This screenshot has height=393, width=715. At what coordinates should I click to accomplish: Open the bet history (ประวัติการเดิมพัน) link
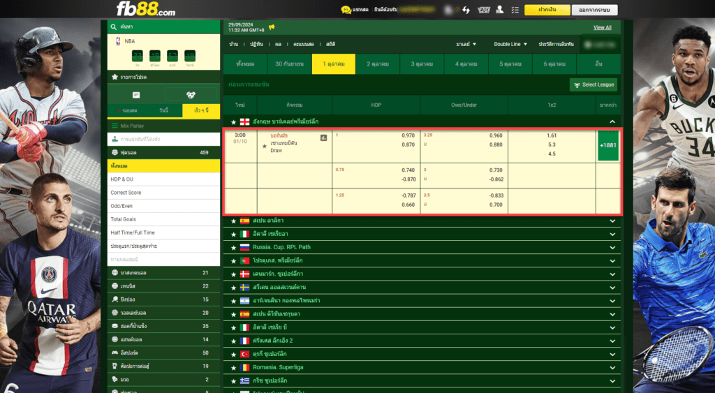[x=556, y=44]
